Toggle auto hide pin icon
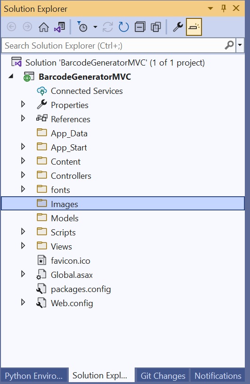The width and height of the screenshot is (250, 384). pos(223,8)
